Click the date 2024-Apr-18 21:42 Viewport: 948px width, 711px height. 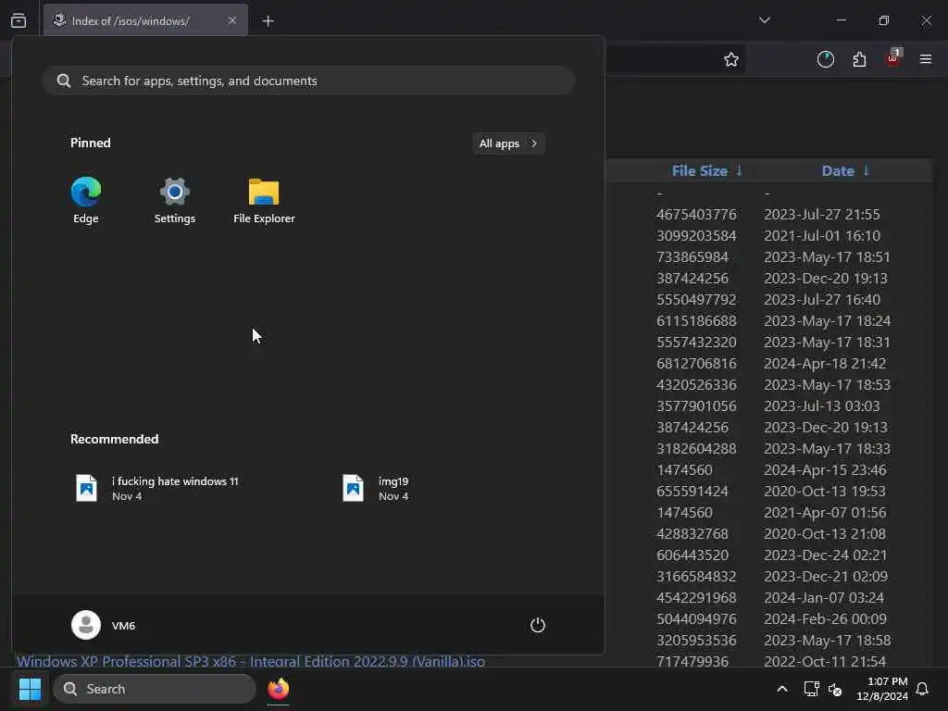(825, 363)
